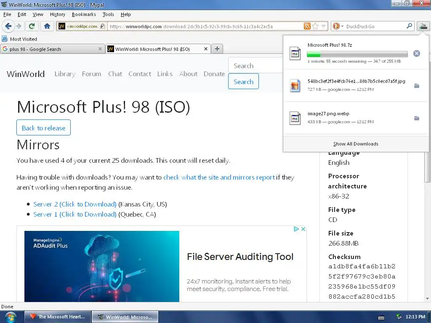Click the Forward navigation arrow
This screenshot has width=431, height=323.
tap(19, 26)
